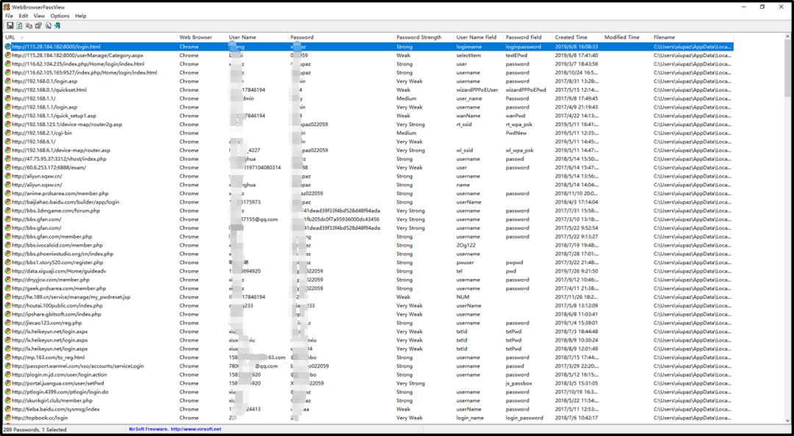
Task: Open the Options menu
Action: pyautogui.click(x=60, y=15)
